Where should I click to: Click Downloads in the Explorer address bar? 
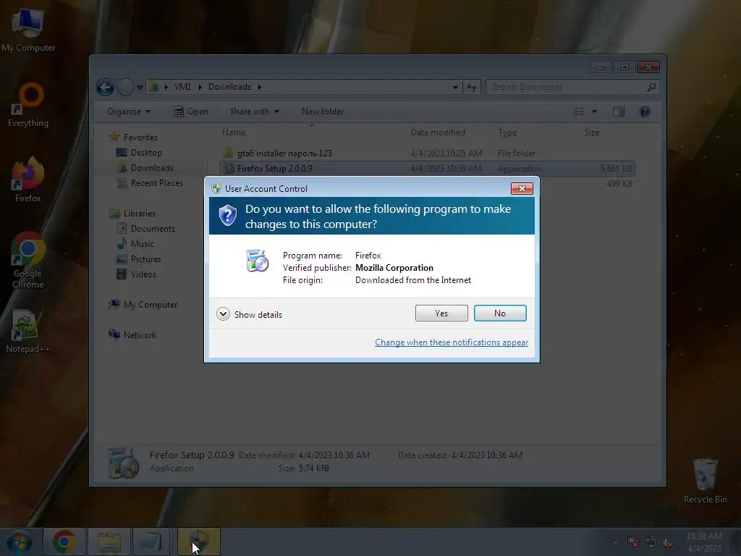pyautogui.click(x=229, y=87)
